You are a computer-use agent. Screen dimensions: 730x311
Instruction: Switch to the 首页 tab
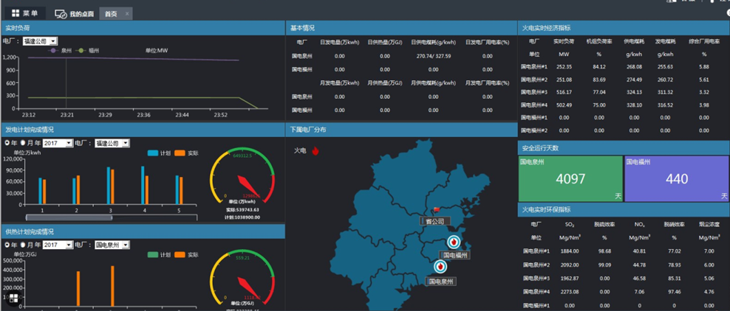pyautogui.click(x=110, y=14)
